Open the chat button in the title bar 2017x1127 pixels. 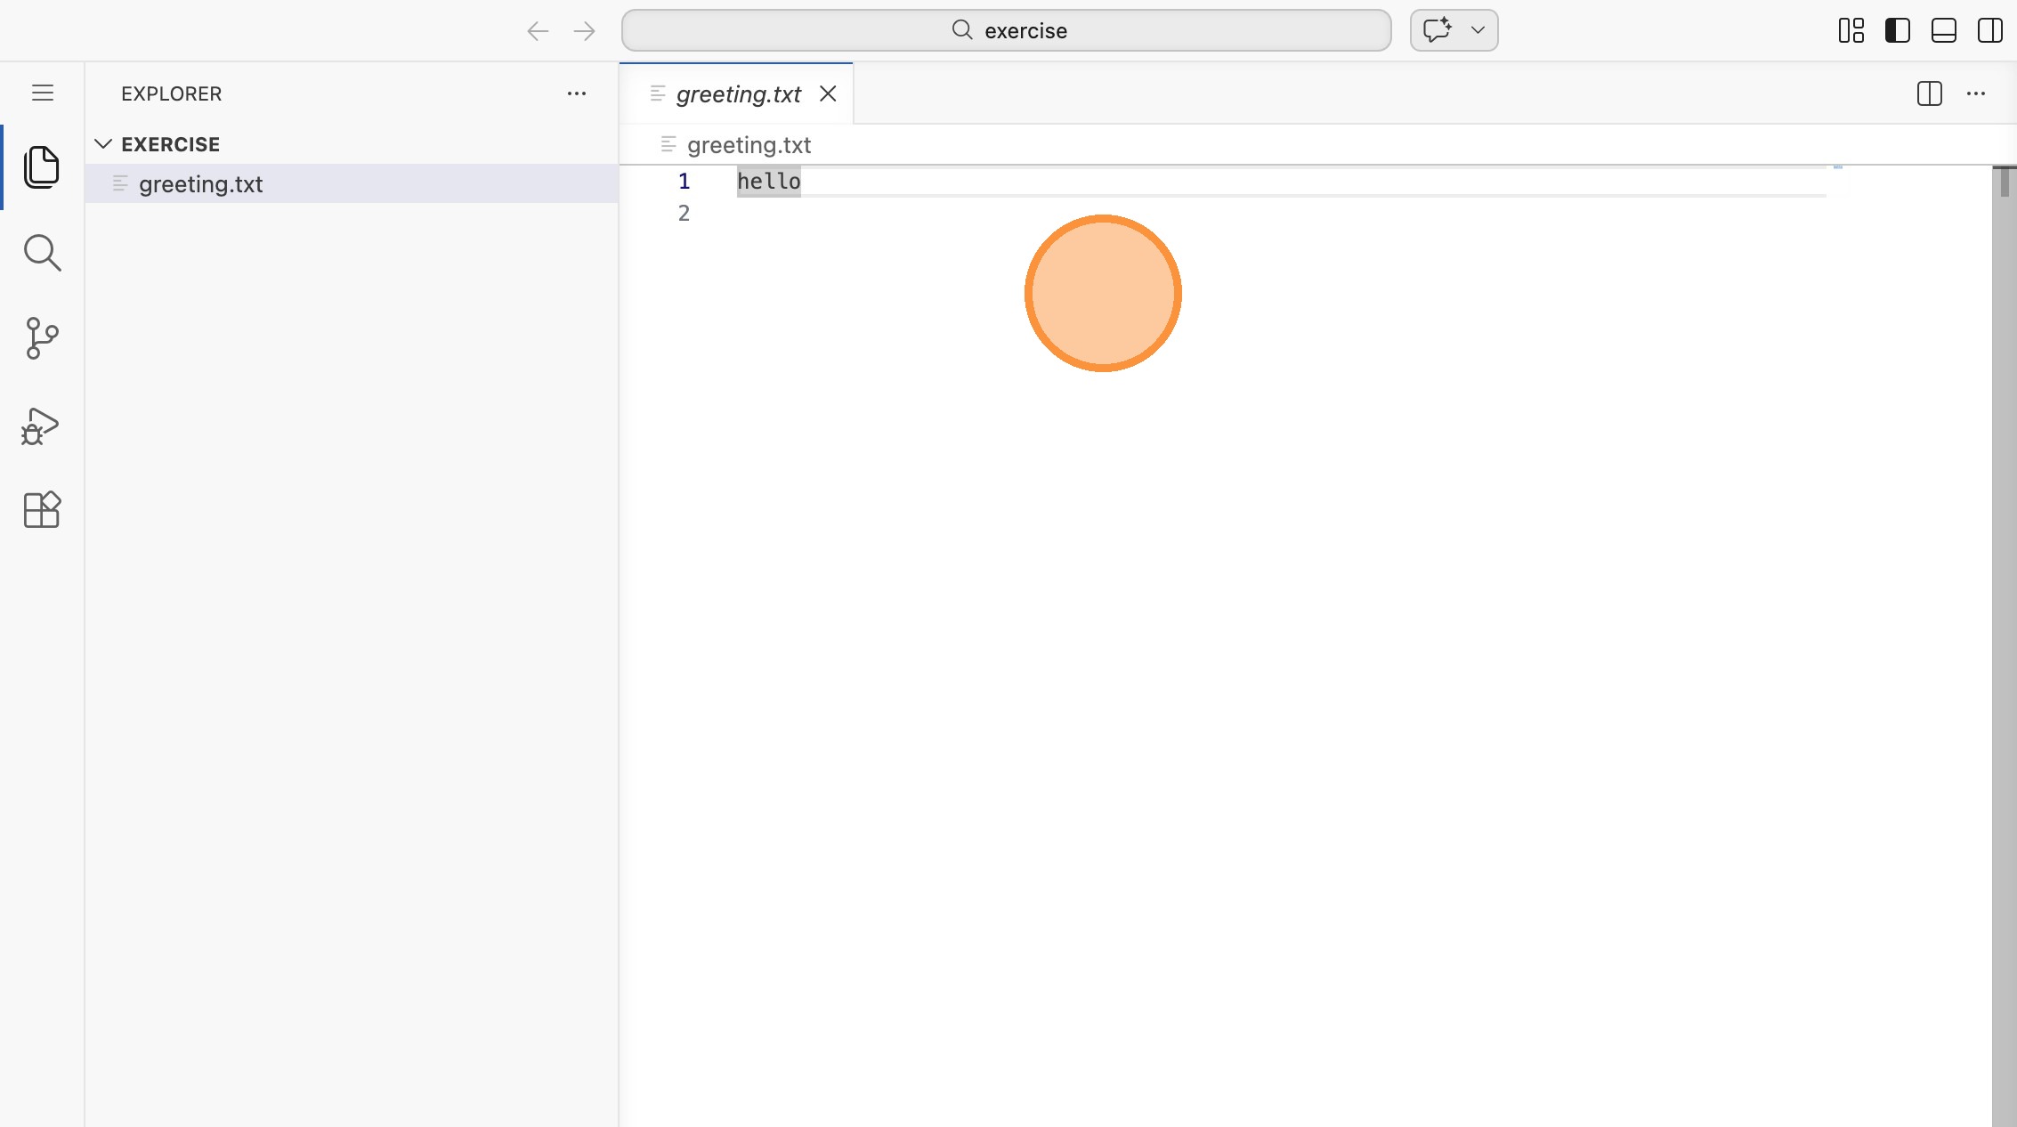[1437, 30]
